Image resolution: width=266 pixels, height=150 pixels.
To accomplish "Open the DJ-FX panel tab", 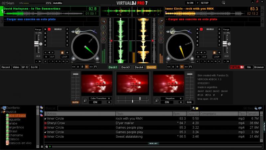I will [x=34, y=67].
